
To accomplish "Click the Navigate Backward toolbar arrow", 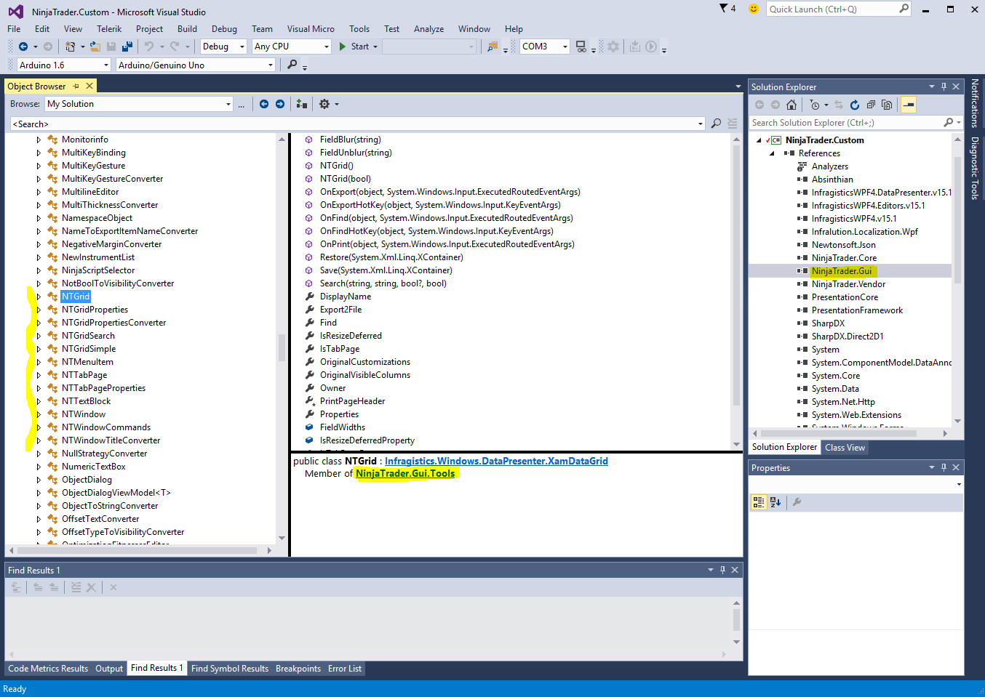I will (23, 47).
